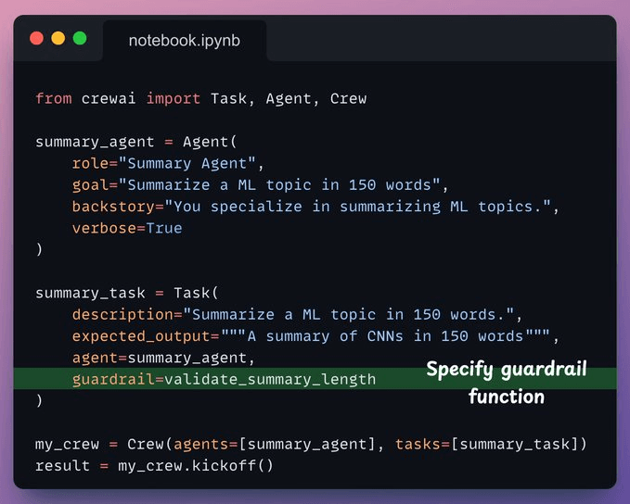Click the 'from crewai import' line
The image size is (630, 504).
[201, 98]
